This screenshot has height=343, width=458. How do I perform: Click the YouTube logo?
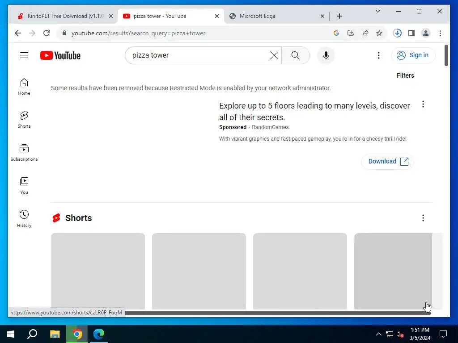tap(60, 55)
